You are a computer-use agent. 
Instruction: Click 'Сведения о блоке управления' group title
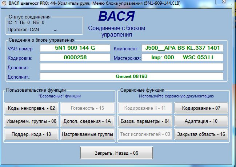41,40
